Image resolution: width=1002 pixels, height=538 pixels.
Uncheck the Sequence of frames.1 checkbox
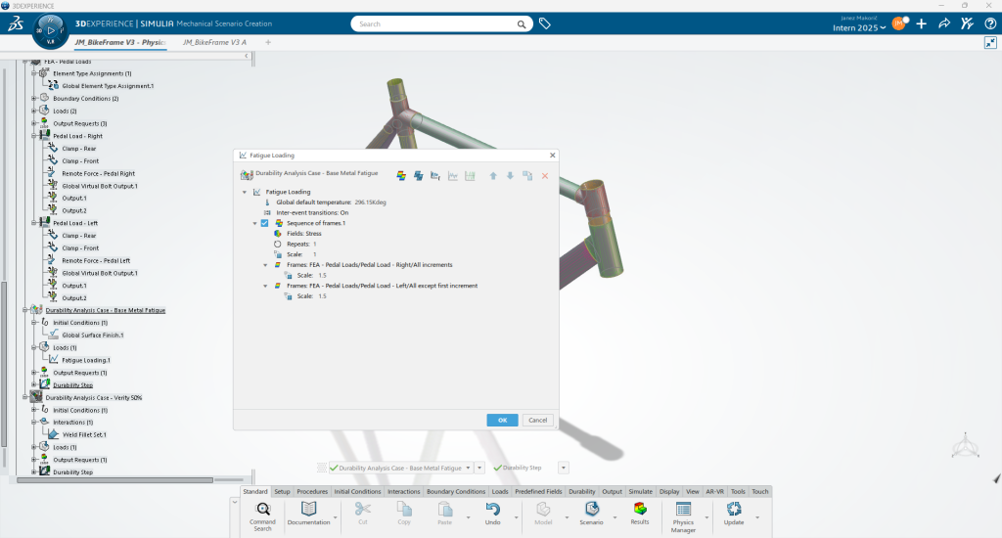point(264,223)
